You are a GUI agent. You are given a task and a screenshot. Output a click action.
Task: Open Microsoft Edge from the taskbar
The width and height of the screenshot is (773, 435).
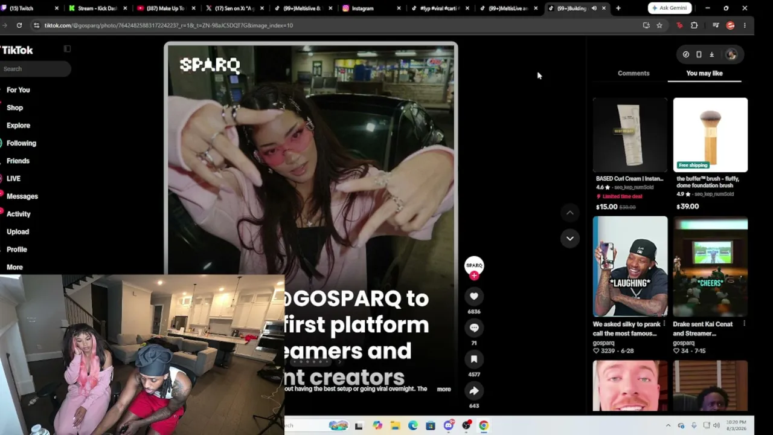tap(412, 425)
